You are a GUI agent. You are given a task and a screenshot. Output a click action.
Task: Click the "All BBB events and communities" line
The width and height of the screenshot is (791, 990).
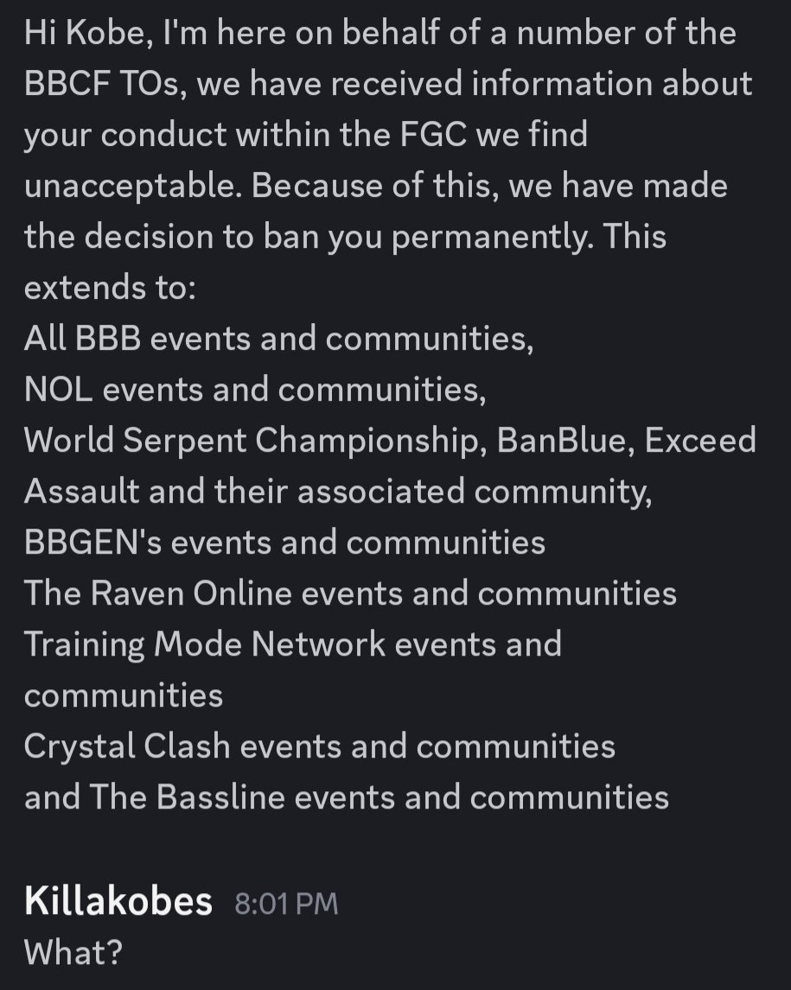[278, 339]
